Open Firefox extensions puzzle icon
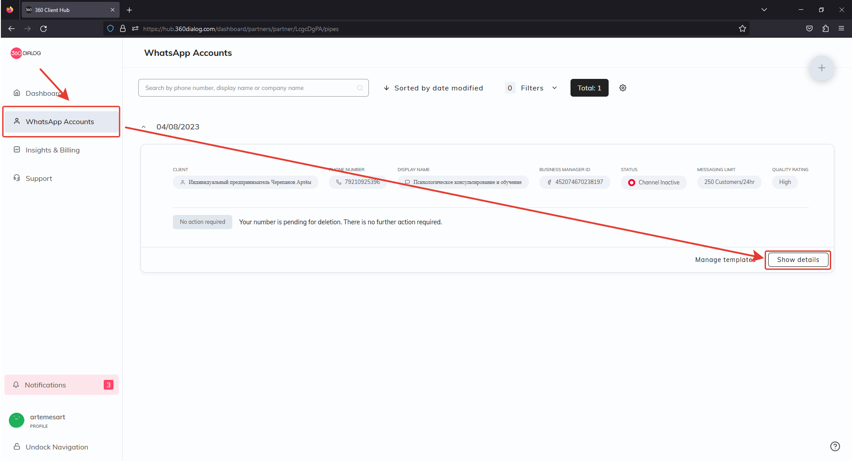The height and width of the screenshot is (461, 852). [825, 29]
